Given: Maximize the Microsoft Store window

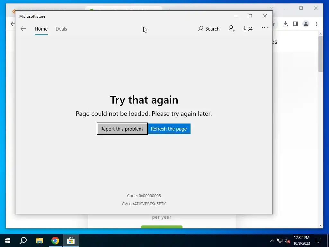Looking at the screenshot, I should point(250,16).
